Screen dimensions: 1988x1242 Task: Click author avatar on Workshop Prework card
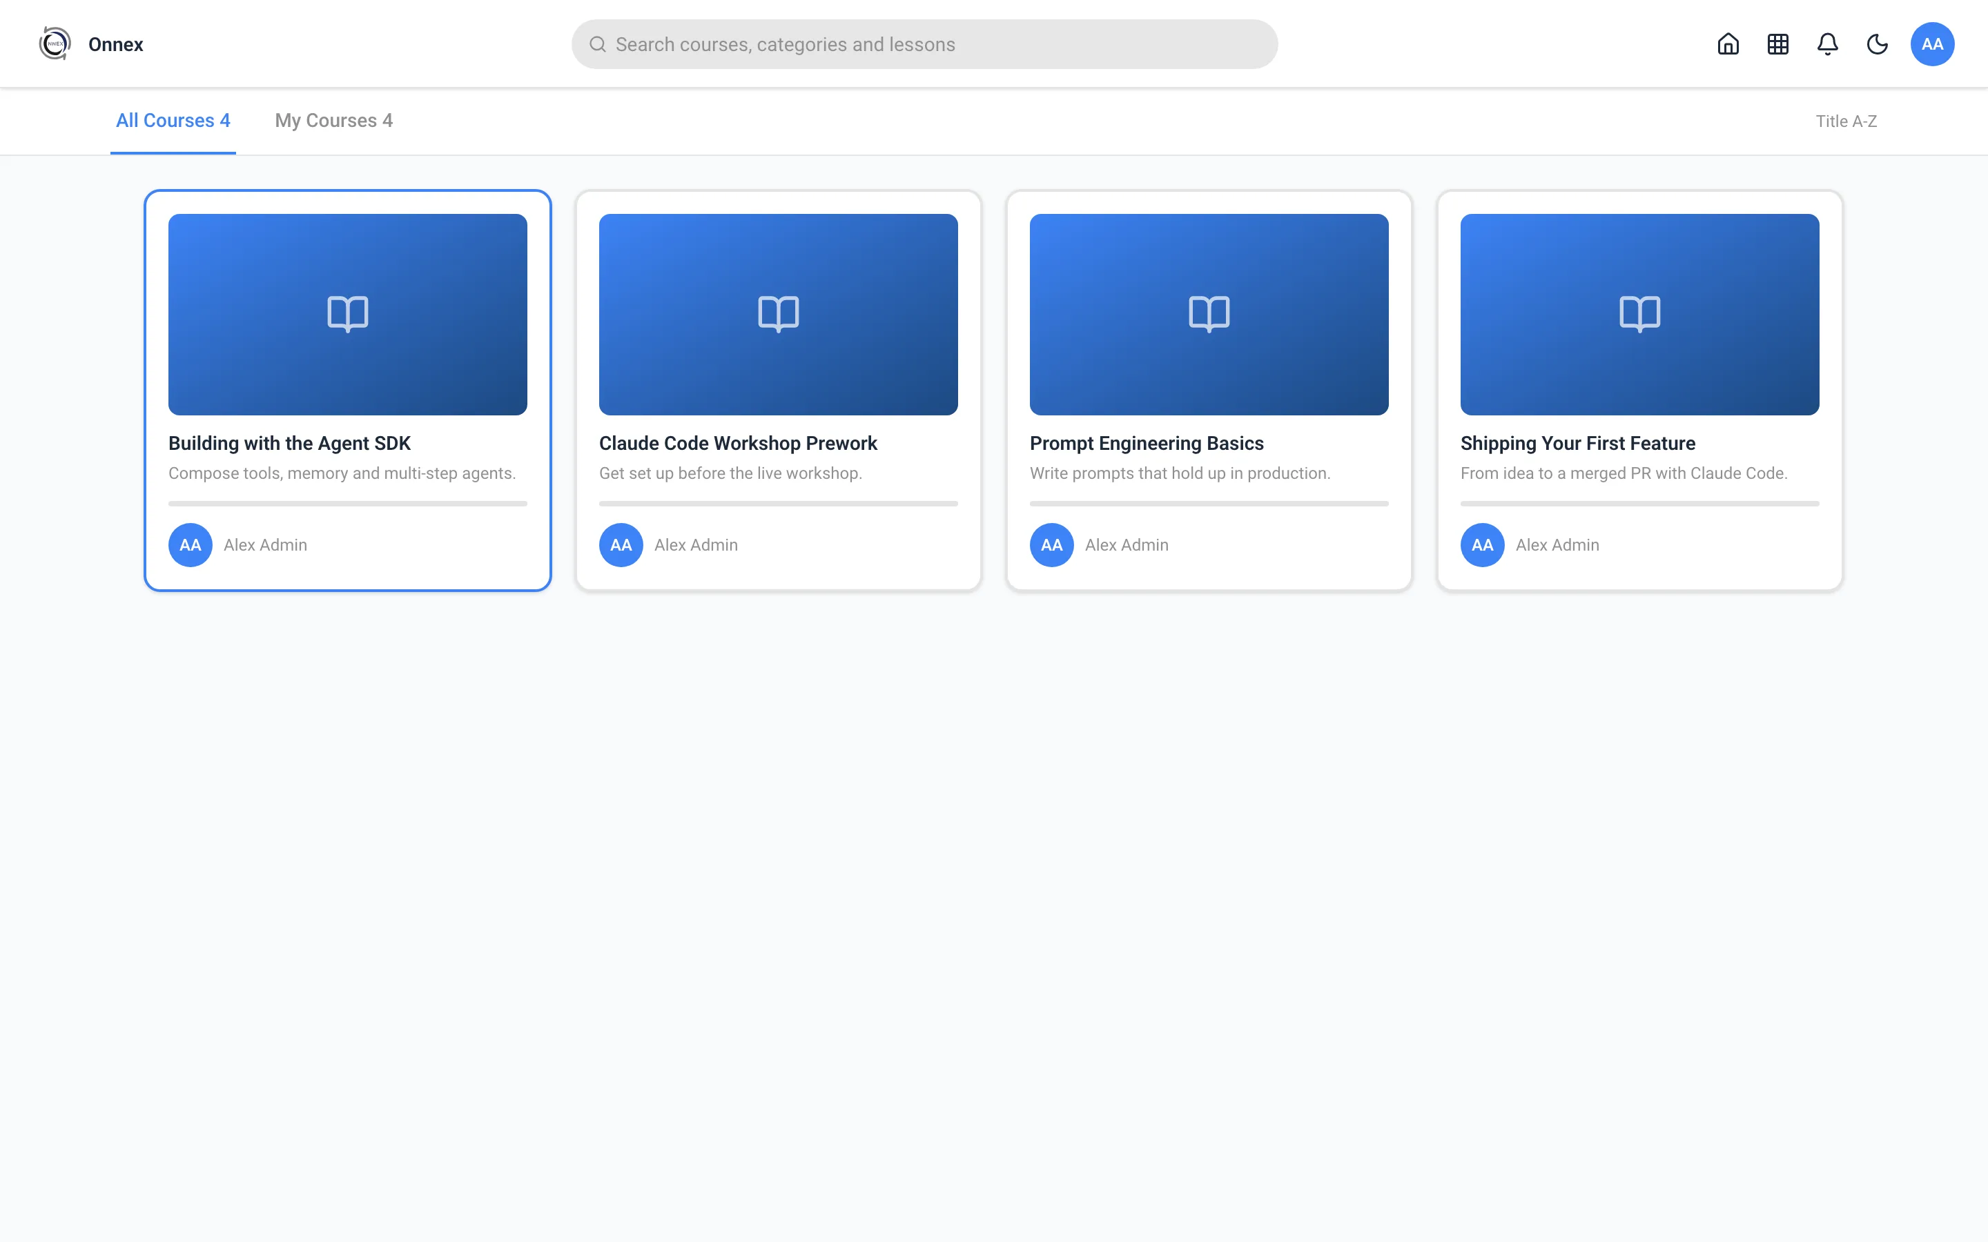coord(621,545)
